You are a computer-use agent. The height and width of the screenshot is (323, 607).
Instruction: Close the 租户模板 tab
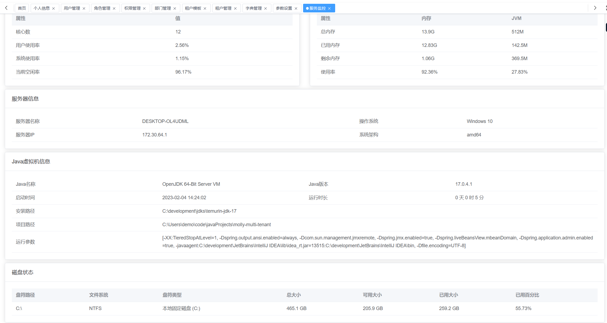(205, 8)
